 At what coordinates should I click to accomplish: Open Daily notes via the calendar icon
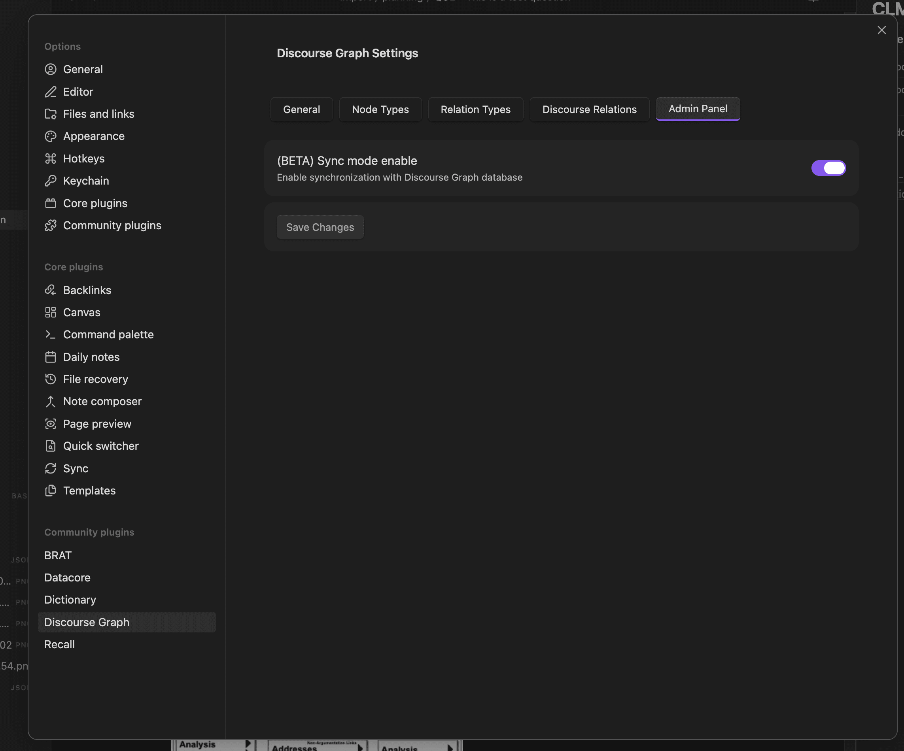pyautogui.click(x=51, y=357)
